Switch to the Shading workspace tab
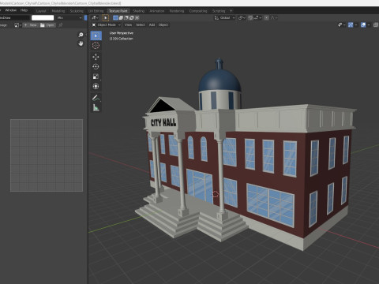379x284 pixels. coord(139,11)
